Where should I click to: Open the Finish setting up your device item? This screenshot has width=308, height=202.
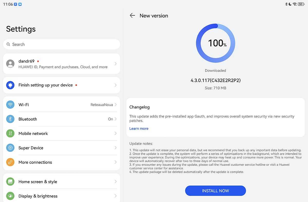click(62, 85)
